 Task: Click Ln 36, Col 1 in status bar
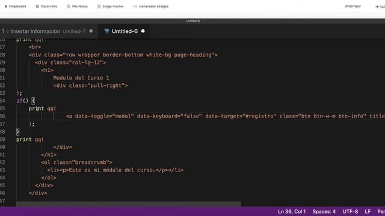click(292, 212)
